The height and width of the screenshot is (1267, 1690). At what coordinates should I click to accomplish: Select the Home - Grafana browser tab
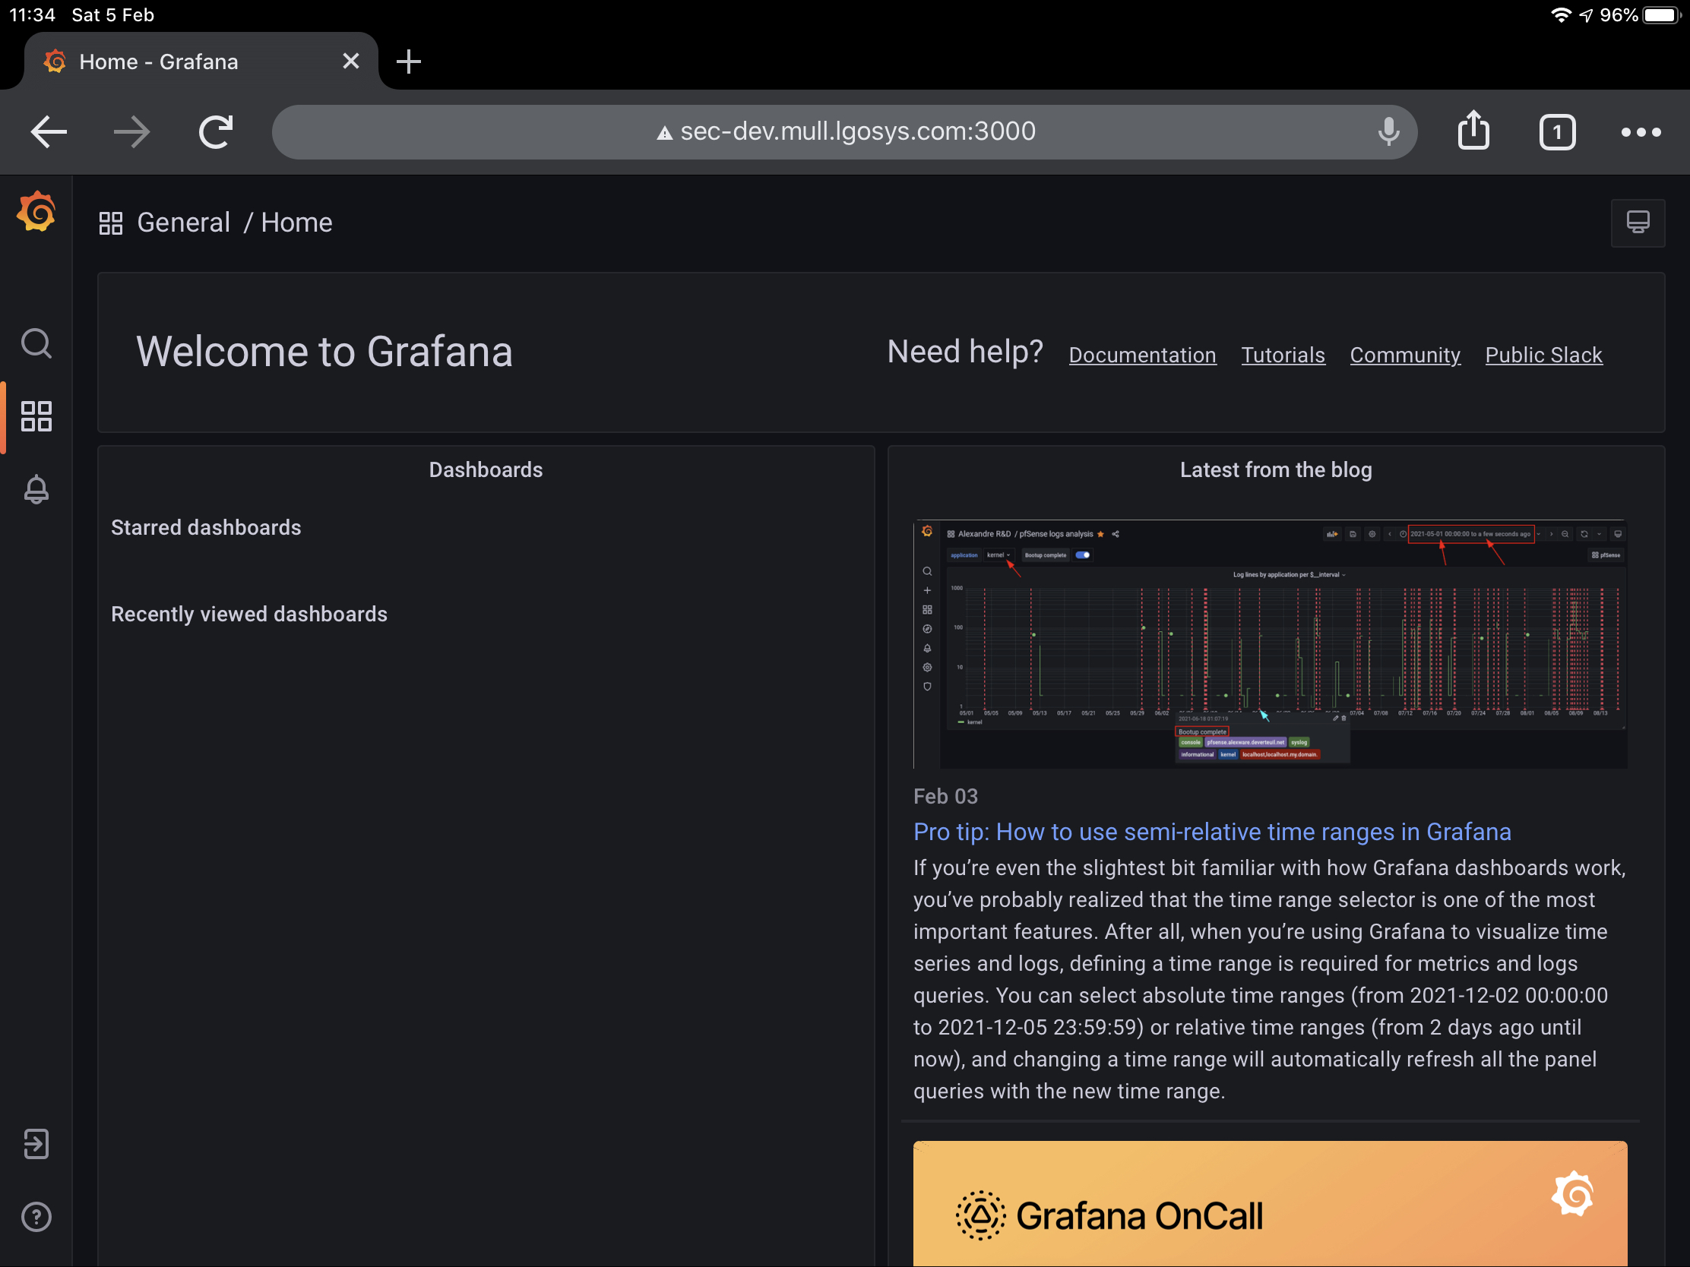[160, 61]
